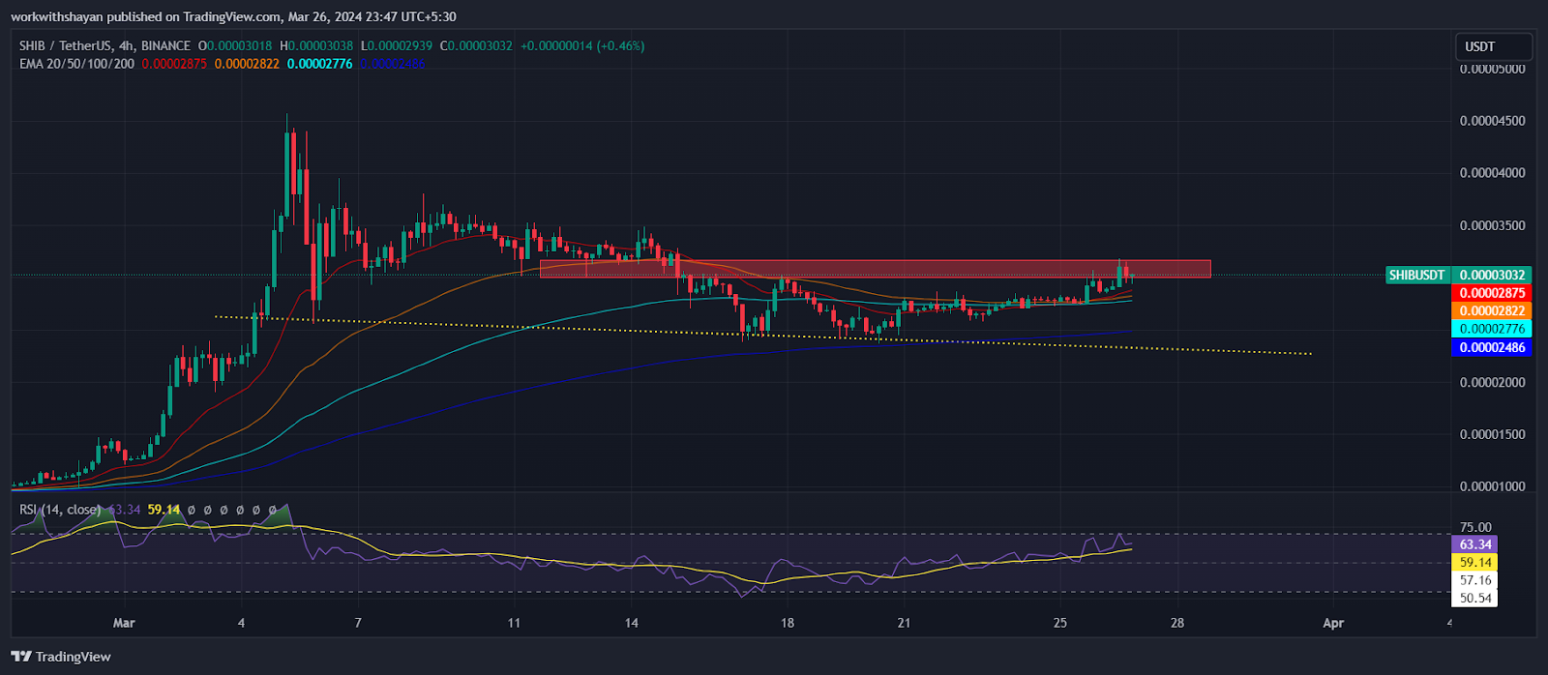Click the green SHIBUSDT price line label
Viewport: 1548px width, 675px height.
(1416, 275)
